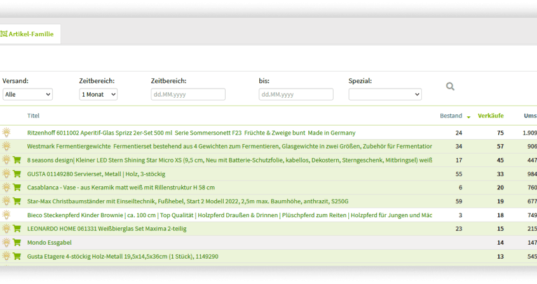The height and width of the screenshot is (284, 537).
Task: Open Bieco Steckenpferd Kinder Brownie article
Action: coord(229,215)
